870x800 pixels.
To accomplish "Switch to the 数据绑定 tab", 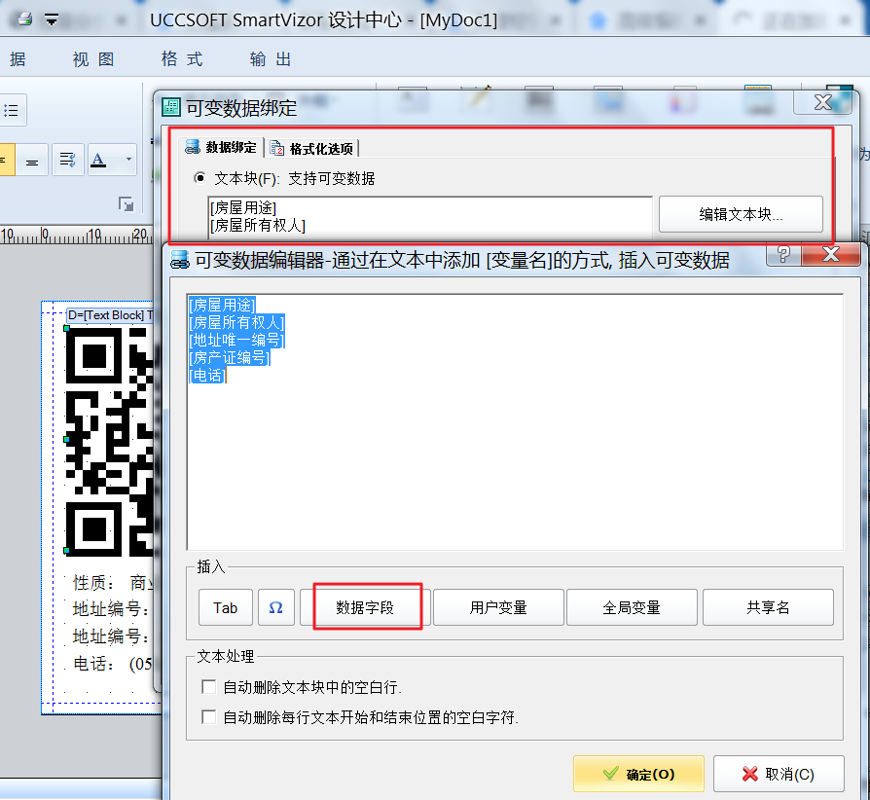I will click(222, 148).
